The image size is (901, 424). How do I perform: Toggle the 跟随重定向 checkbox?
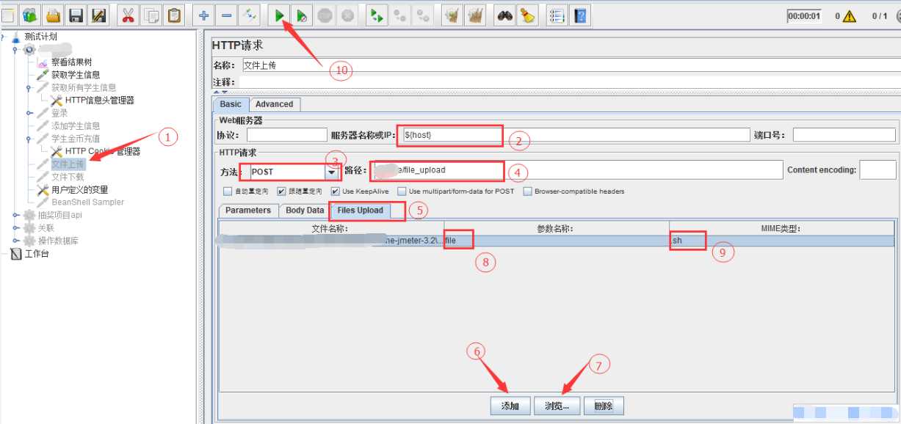click(281, 191)
